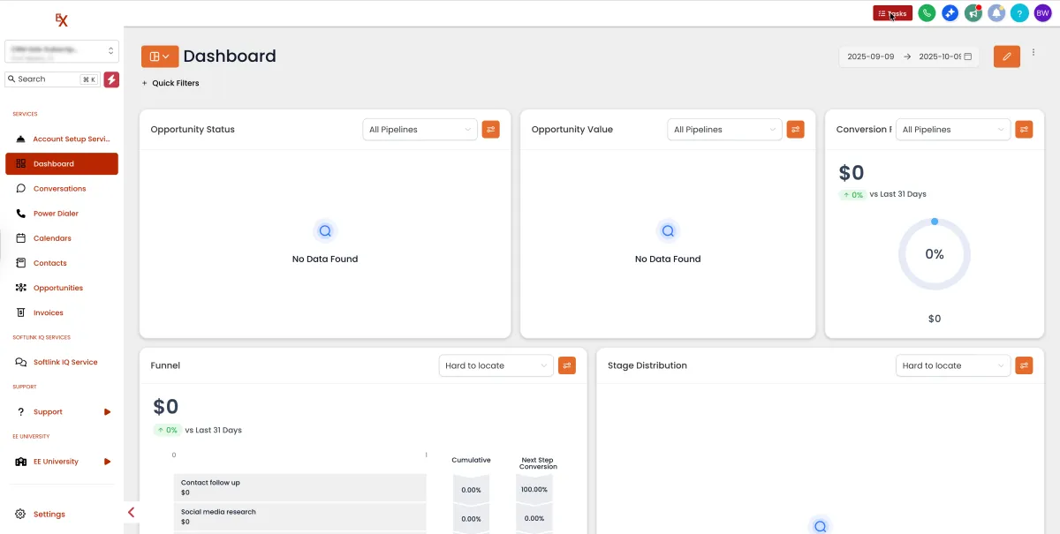The image size is (1060, 534).
Task: Open the notifications bell icon
Action: click(996, 13)
